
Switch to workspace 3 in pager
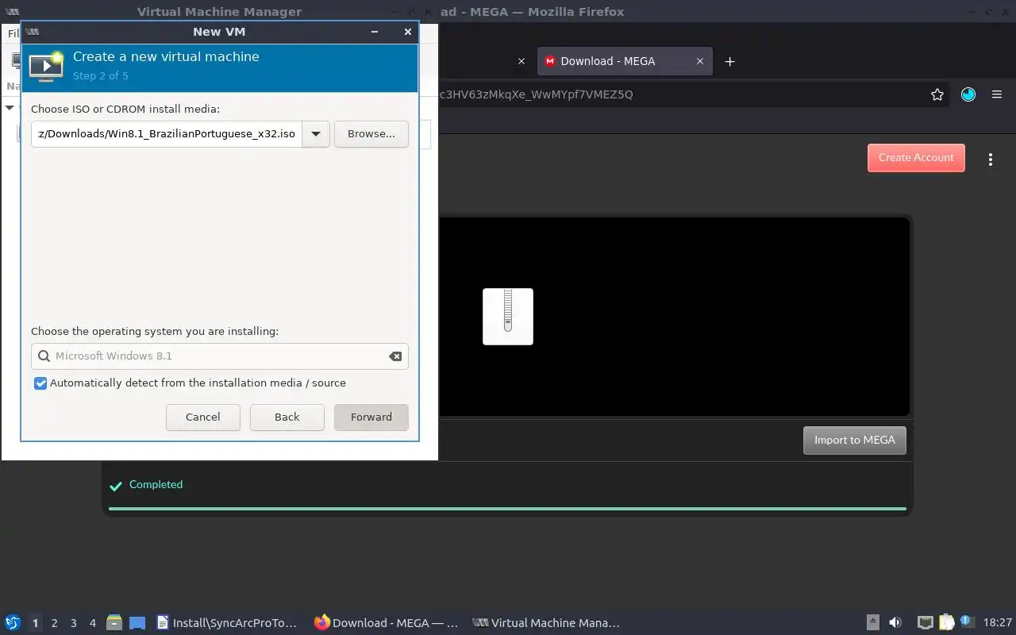(74, 623)
